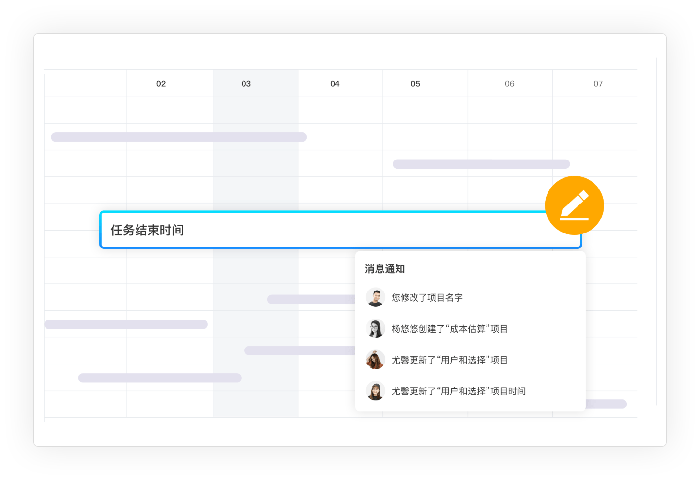The image size is (700, 480).
Task: Open 杨悠悠创建了"成本估算"项目 notification
Action: [x=449, y=329]
